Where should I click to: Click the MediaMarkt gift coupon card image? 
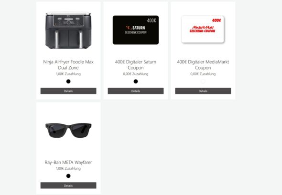pos(203,30)
